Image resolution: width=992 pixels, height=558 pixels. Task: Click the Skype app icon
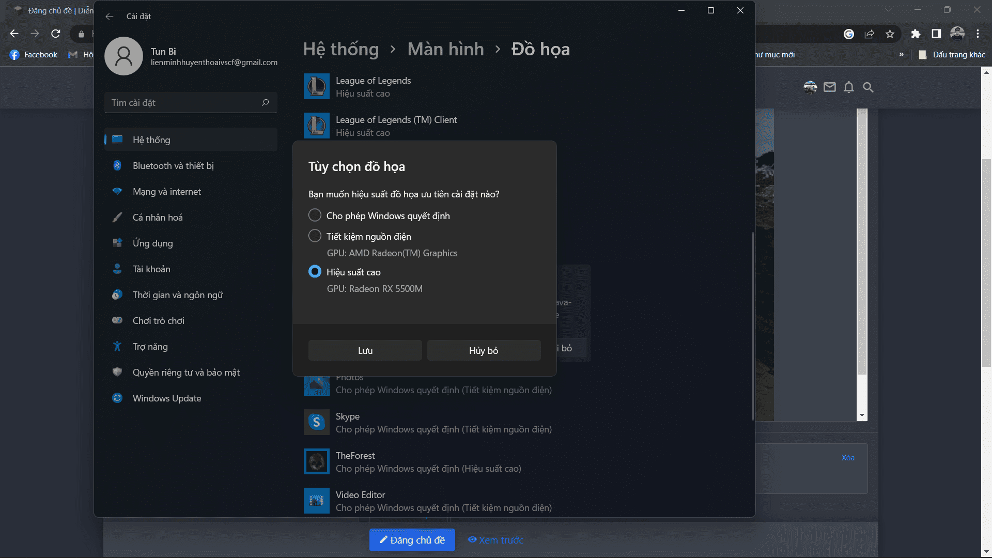click(316, 422)
